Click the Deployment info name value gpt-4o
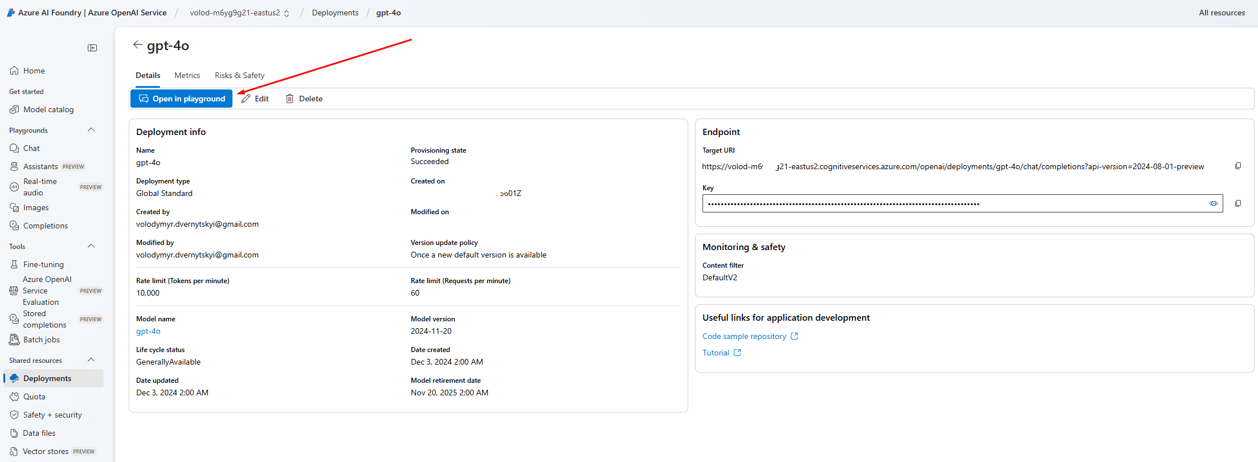This screenshot has height=462, width=1258. pos(148,162)
